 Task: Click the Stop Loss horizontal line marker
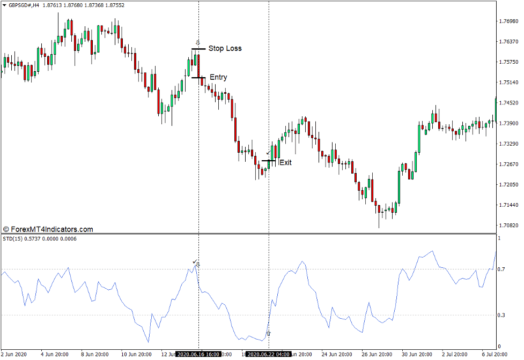tap(197, 48)
